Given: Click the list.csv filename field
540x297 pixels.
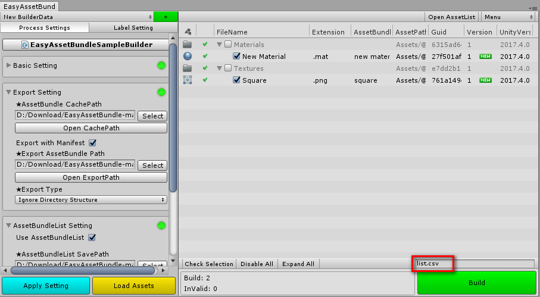Looking at the screenshot, I should point(475,264).
